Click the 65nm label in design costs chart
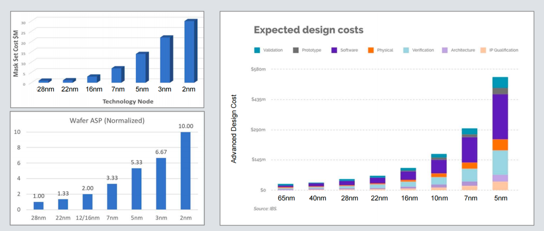The height and width of the screenshot is (231, 544). pos(286,198)
